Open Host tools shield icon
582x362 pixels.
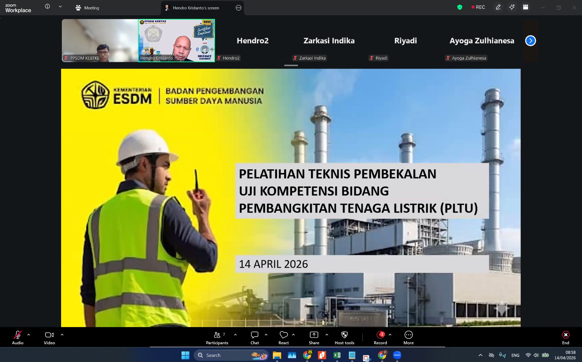pyautogui.click(x=344, y=338)
